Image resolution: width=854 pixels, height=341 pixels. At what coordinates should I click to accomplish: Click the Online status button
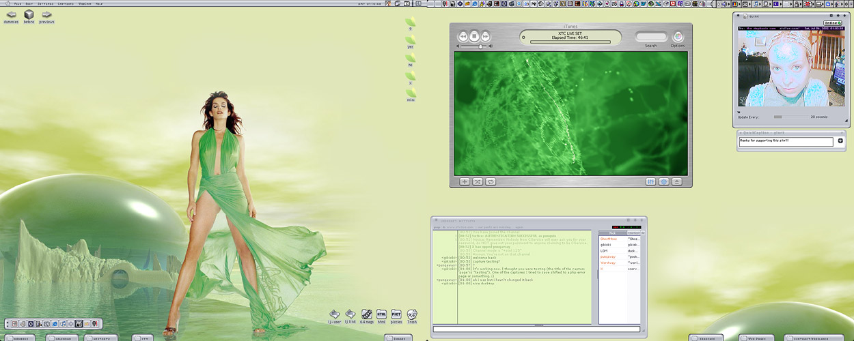[832, 23]
